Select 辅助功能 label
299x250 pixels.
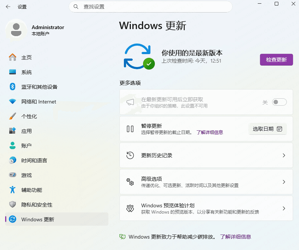click(x=32, y=190)
